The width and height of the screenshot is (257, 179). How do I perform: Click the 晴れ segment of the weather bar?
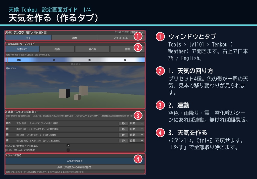click(x=19, y=60)
